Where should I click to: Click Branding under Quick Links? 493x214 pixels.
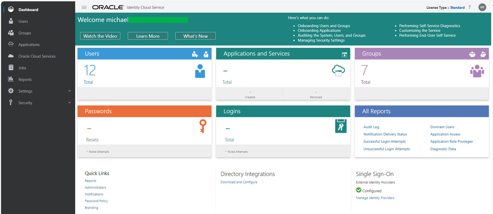point(91,208)
